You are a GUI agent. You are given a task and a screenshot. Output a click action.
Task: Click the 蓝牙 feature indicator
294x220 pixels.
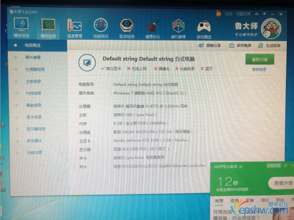point(206,69)
